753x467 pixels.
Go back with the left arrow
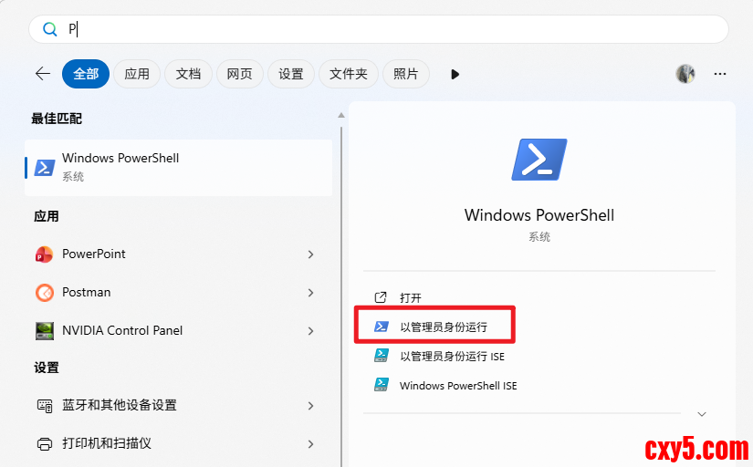point(43,74)
